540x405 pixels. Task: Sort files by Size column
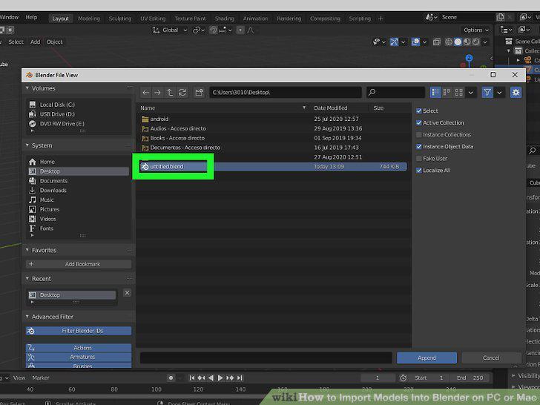point(378,108)
